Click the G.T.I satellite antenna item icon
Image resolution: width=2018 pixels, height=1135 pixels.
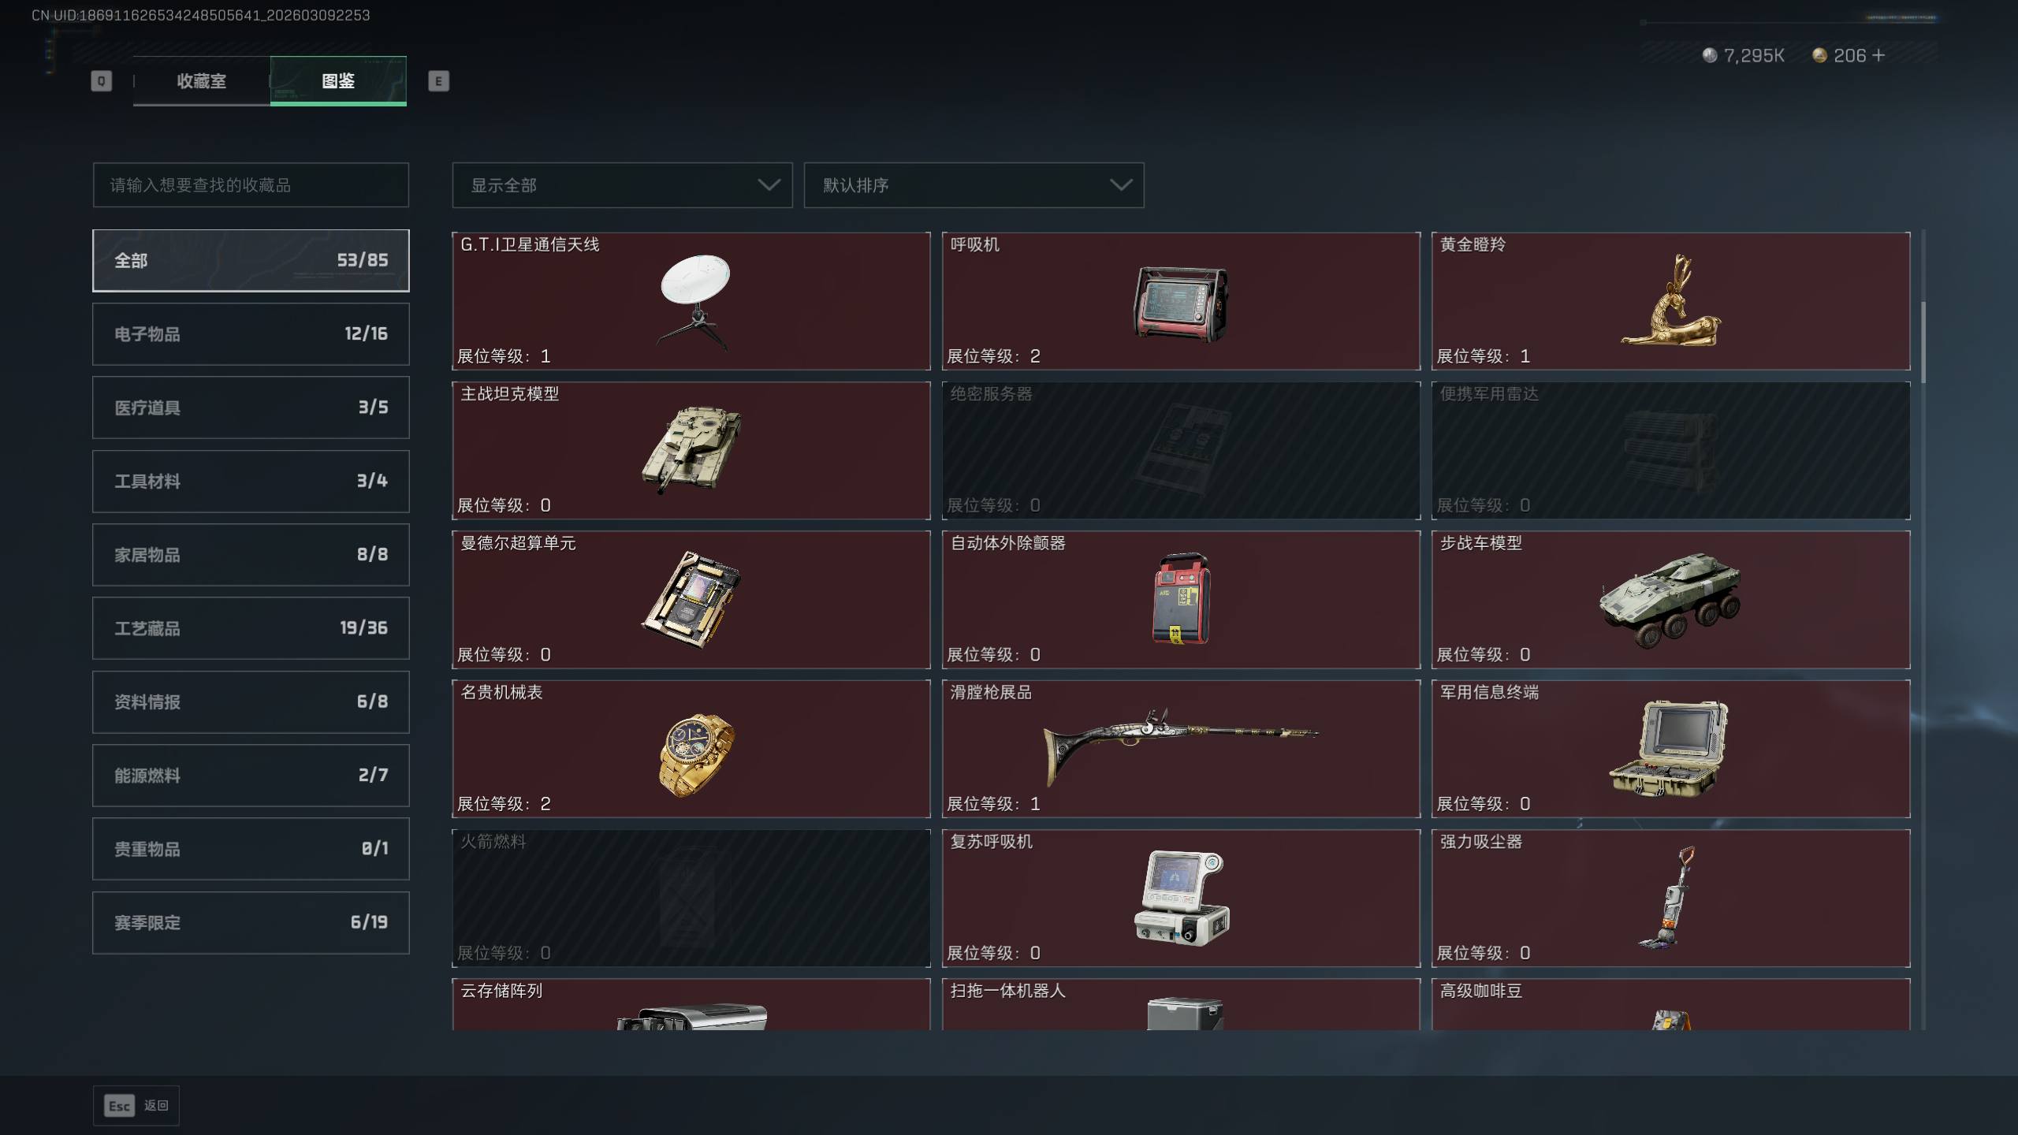point(694,301)
